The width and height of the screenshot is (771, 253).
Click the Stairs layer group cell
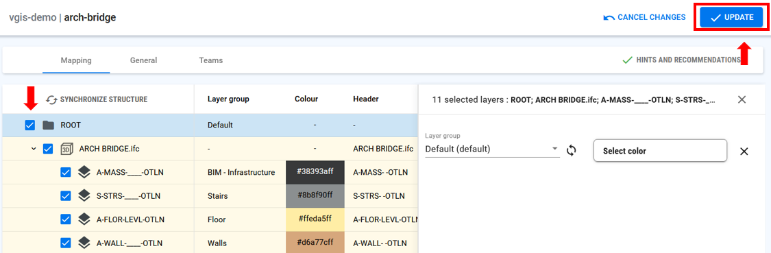click(x=218, y=196)
